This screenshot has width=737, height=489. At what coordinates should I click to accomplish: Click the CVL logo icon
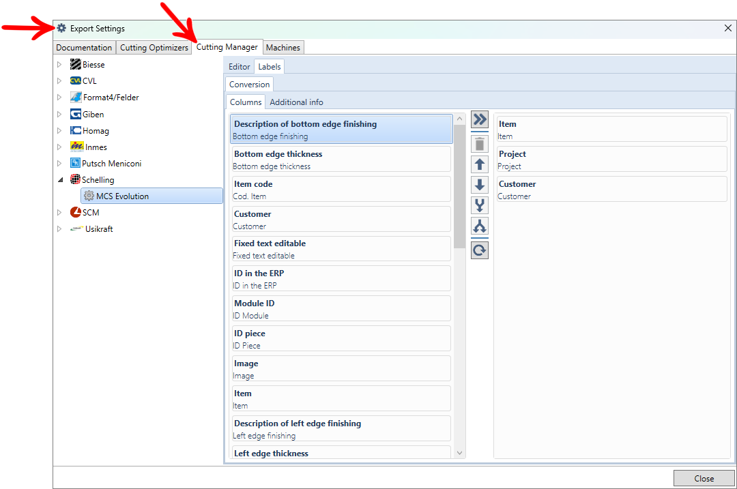point(75,80)
